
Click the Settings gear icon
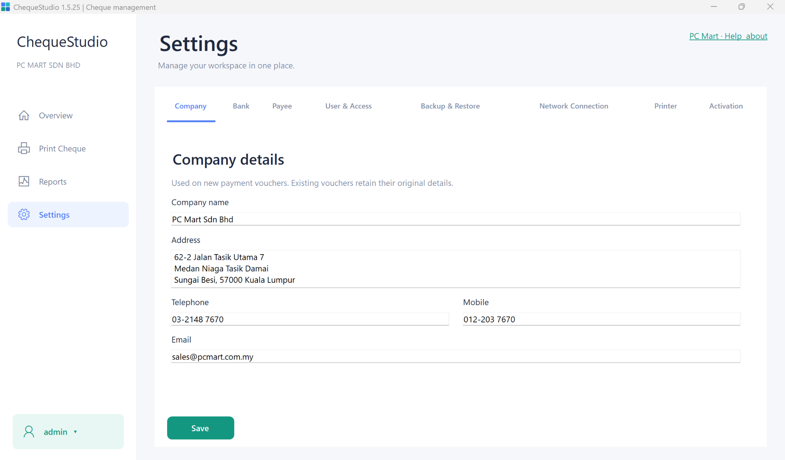click(24, 215)
